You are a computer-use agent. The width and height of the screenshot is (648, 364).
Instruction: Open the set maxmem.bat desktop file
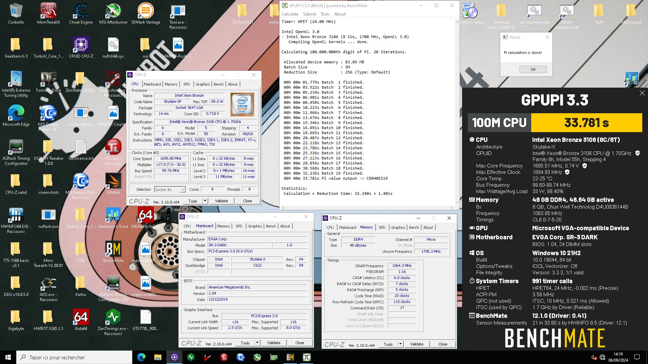coord(534,13)
